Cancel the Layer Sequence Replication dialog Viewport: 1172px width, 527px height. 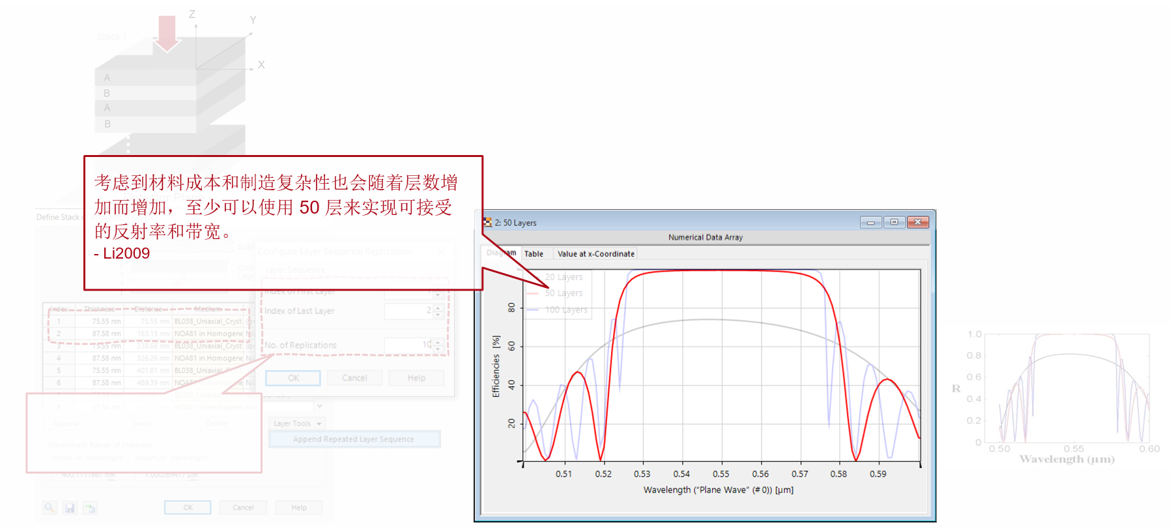click(354, 378)
